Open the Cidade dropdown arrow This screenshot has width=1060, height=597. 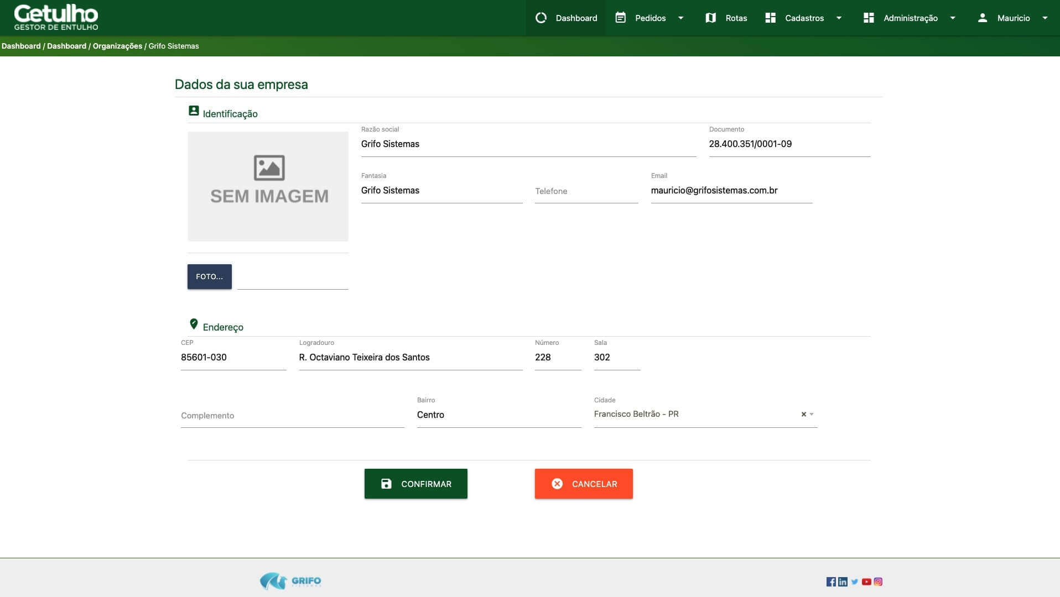[812, 414]
